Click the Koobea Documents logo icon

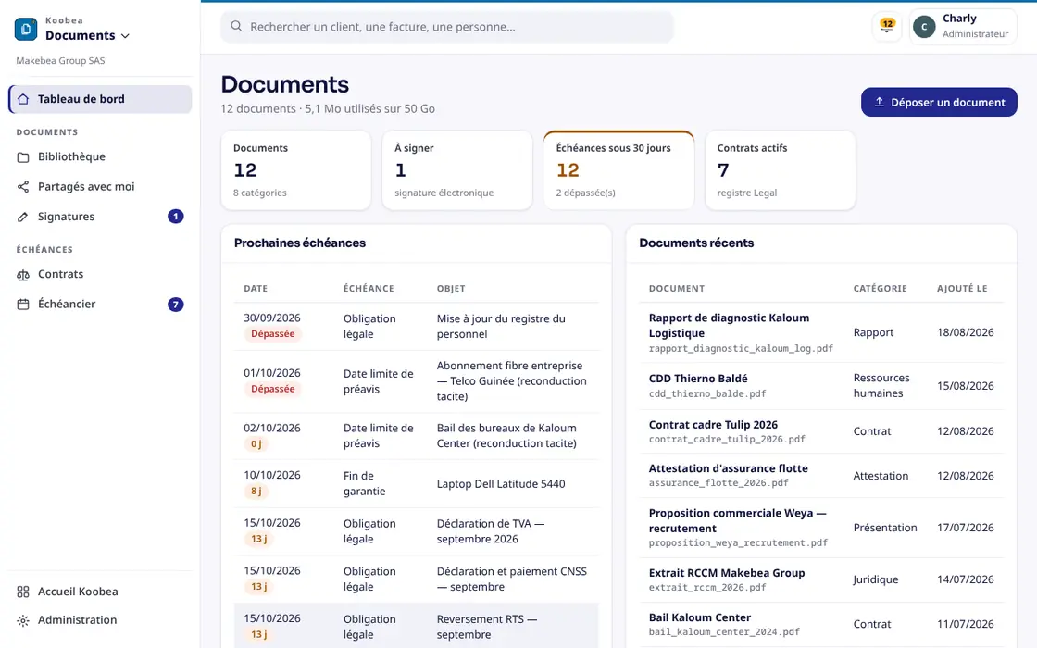tap(26, 29)
